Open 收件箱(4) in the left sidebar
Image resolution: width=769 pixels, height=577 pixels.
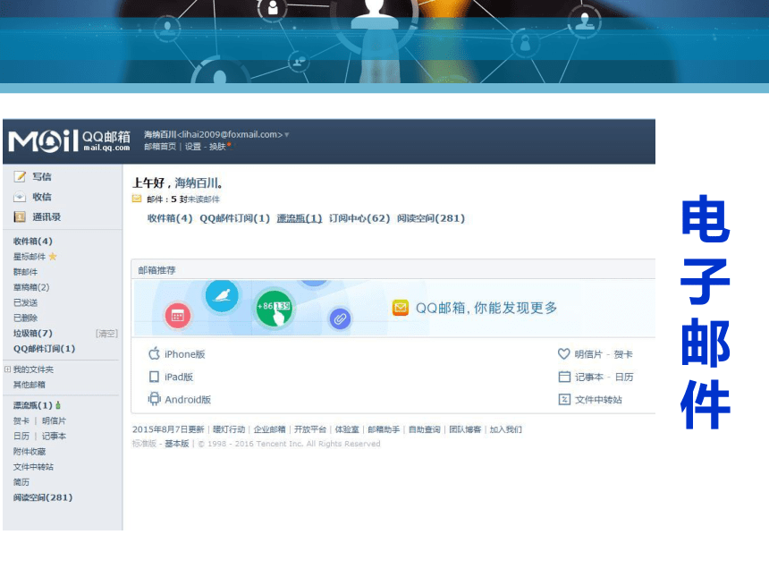point(33,241)
